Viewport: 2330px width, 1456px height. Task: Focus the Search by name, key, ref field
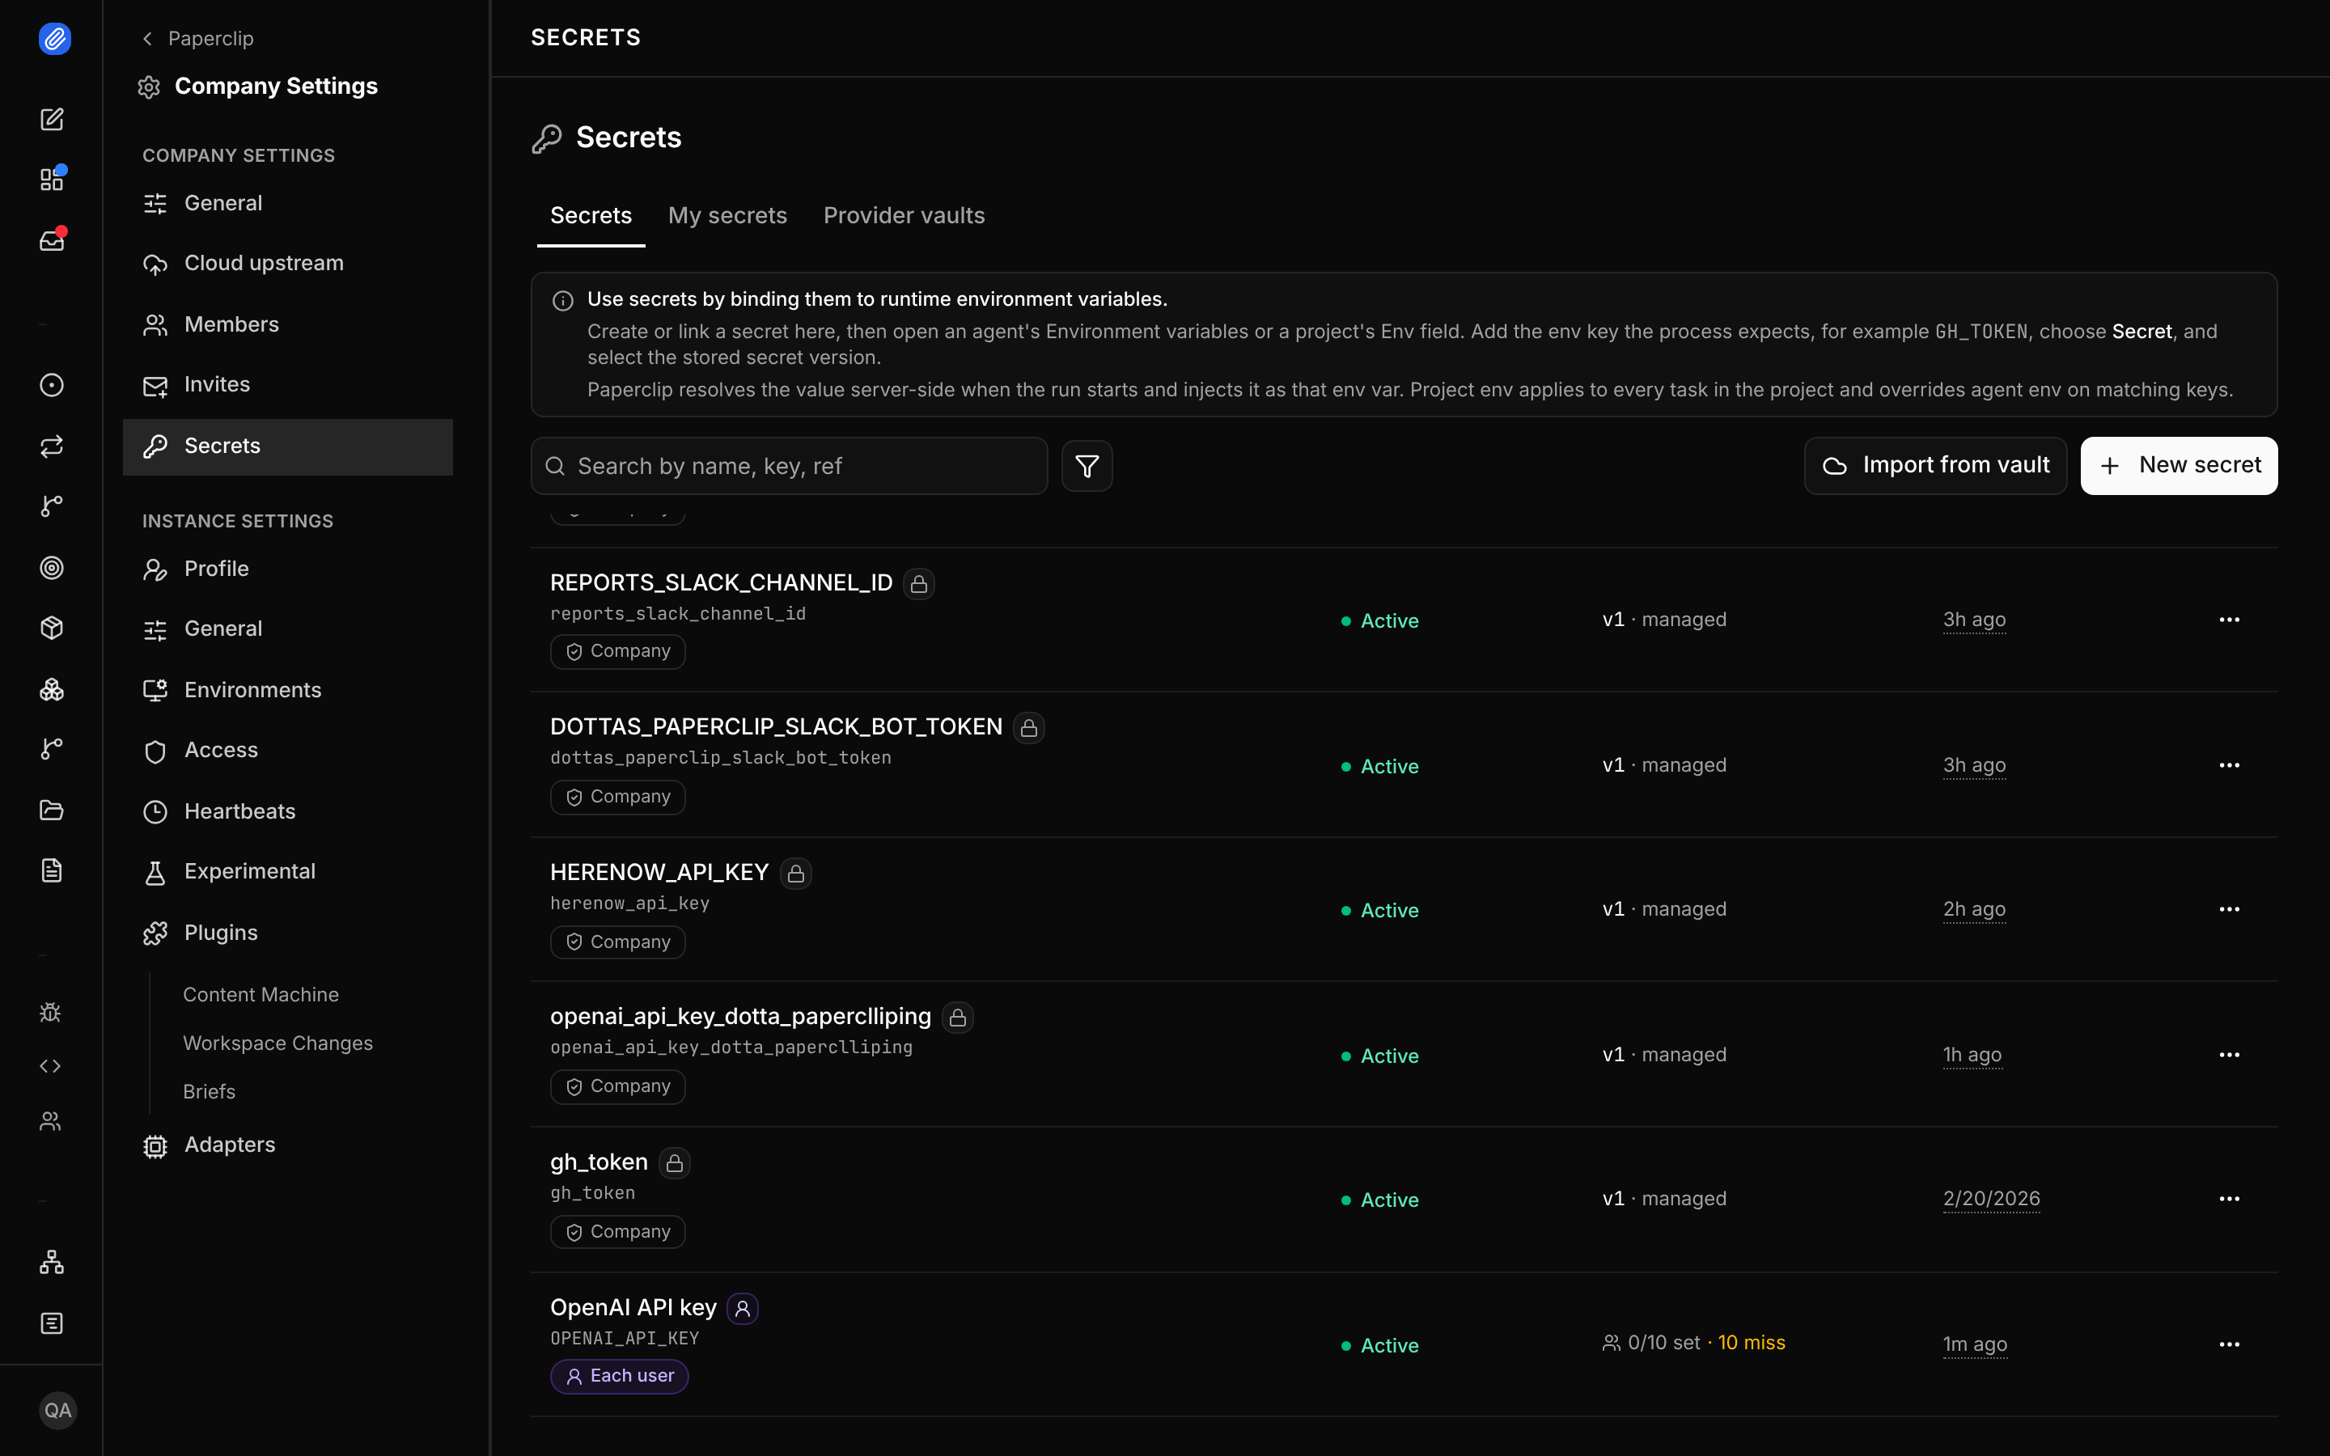coord(789,466)
